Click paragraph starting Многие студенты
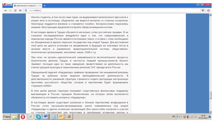 coord(80,22)
